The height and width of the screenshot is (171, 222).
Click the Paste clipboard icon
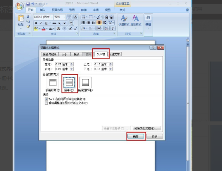pos(21,19)
